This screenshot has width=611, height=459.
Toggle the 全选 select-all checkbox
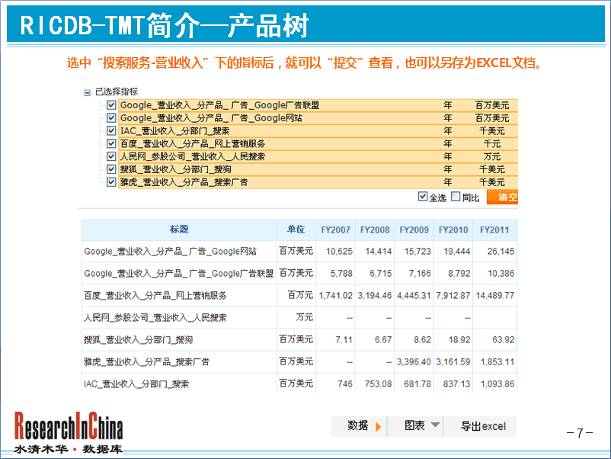click(x=424, y=197)
